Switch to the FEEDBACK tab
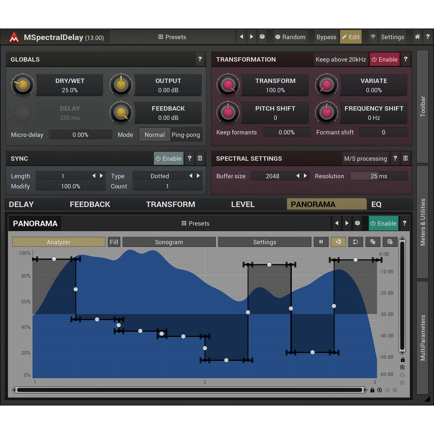The height and width of the screenshot is (434, 434). (90, 204)
